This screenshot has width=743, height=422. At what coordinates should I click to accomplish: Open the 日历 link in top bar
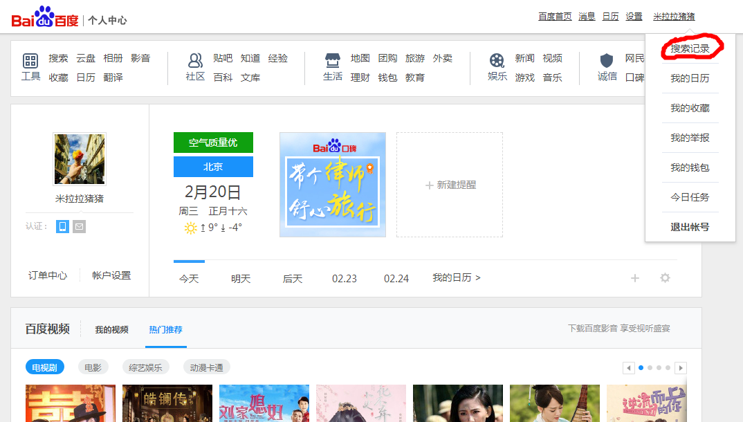(610, 17)
